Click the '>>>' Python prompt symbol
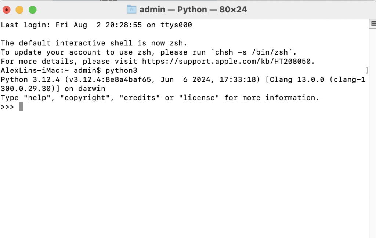Image resolution: width=376 pixels, height=238 pixels. coord(7,107)
